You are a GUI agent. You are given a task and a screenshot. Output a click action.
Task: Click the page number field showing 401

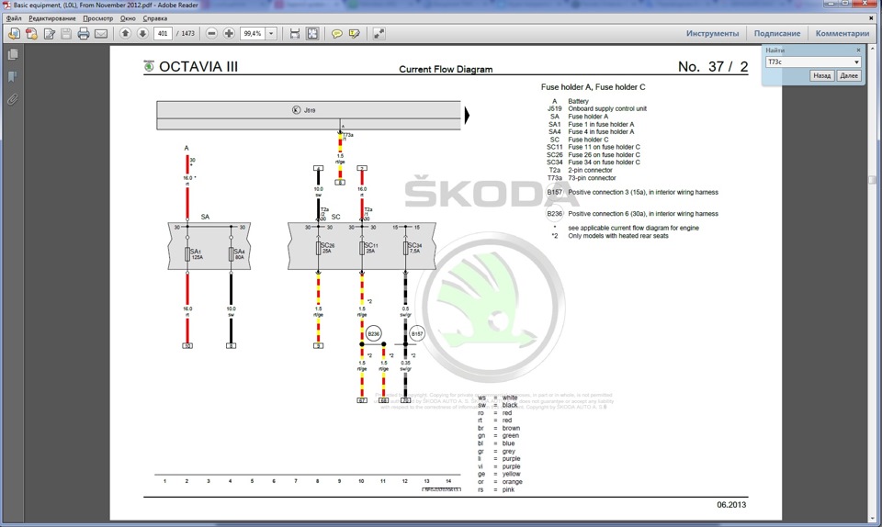coord(163,34)
